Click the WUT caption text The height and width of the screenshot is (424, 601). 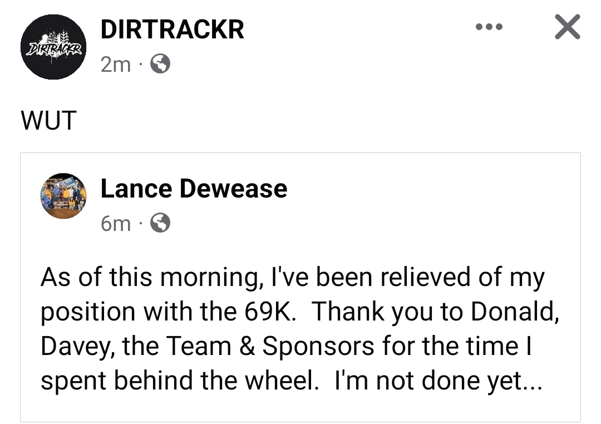tap(48, 121)
